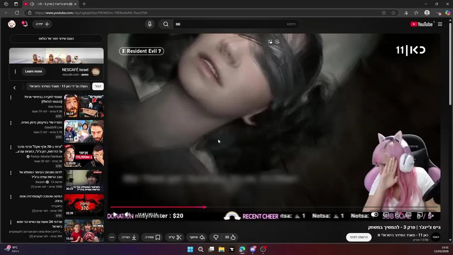Open File Explorer from taskbar
Viewport: 453px width, 255px height.
(222, 249)
